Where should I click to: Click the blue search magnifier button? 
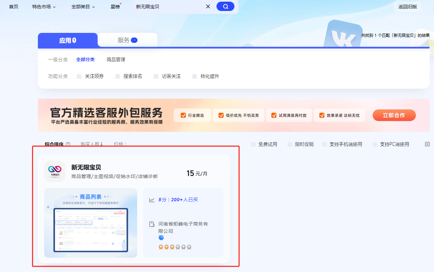coord(225,6)
